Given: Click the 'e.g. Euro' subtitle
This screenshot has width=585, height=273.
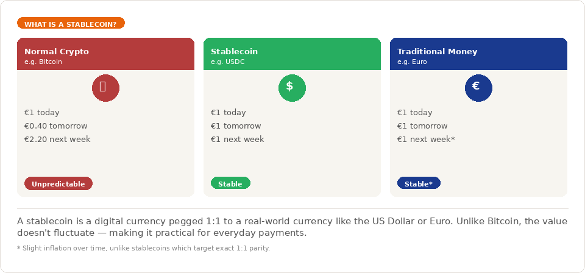Looking at the screenshot, I should point(412,62).
